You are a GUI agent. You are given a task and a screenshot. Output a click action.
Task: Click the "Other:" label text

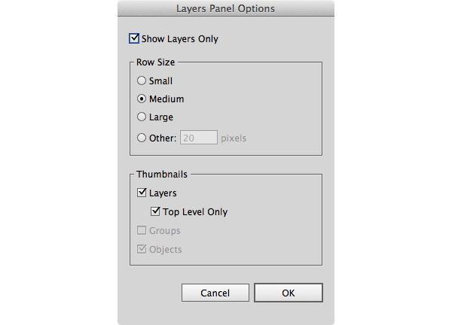pos(163,138)
